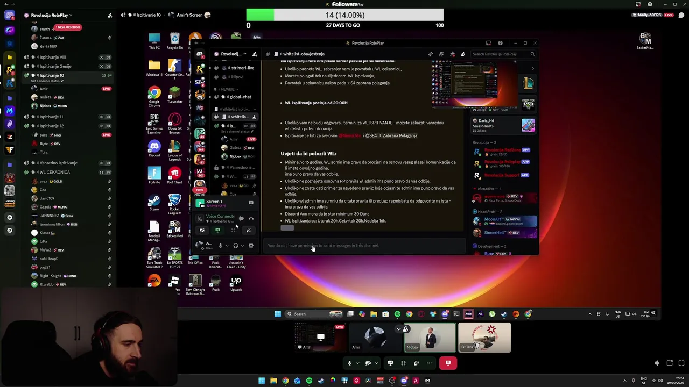Click Fortnite shortcut in the streamed desktop
Image resolution: width=689 pixels, height=387 pixels.
click(x=154, y=176)
